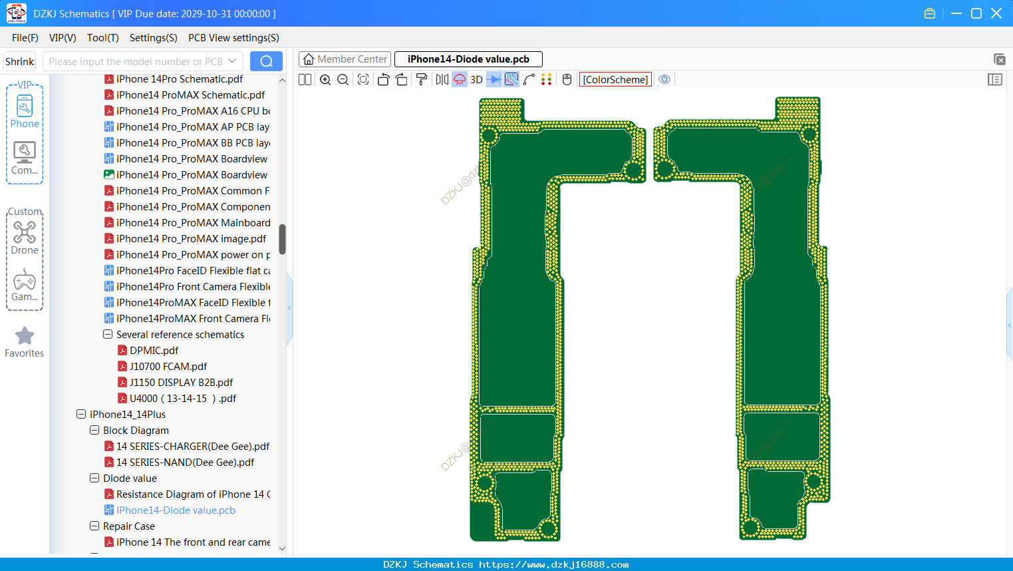Open iPhone14Pro FaceID Flexible file
Image resolution: width=1013 pixels, height=571 pixels.
pyautogui.click(x=193, y=271)
